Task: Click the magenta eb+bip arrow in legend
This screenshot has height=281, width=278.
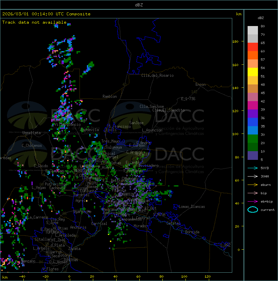Action: click(253, 202)
